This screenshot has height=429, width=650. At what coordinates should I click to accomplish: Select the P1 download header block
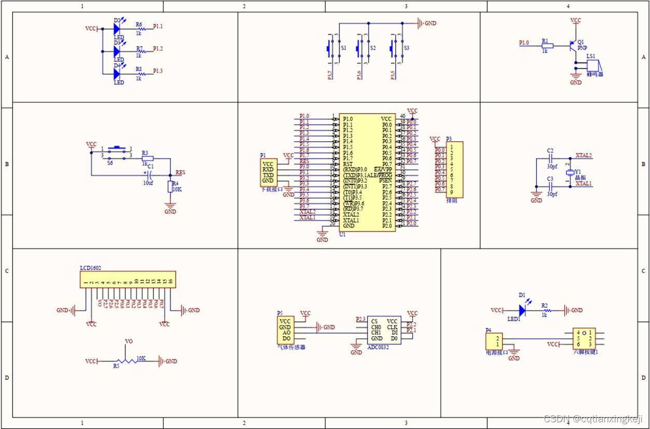pyautogui.click(x=269, y=172)
